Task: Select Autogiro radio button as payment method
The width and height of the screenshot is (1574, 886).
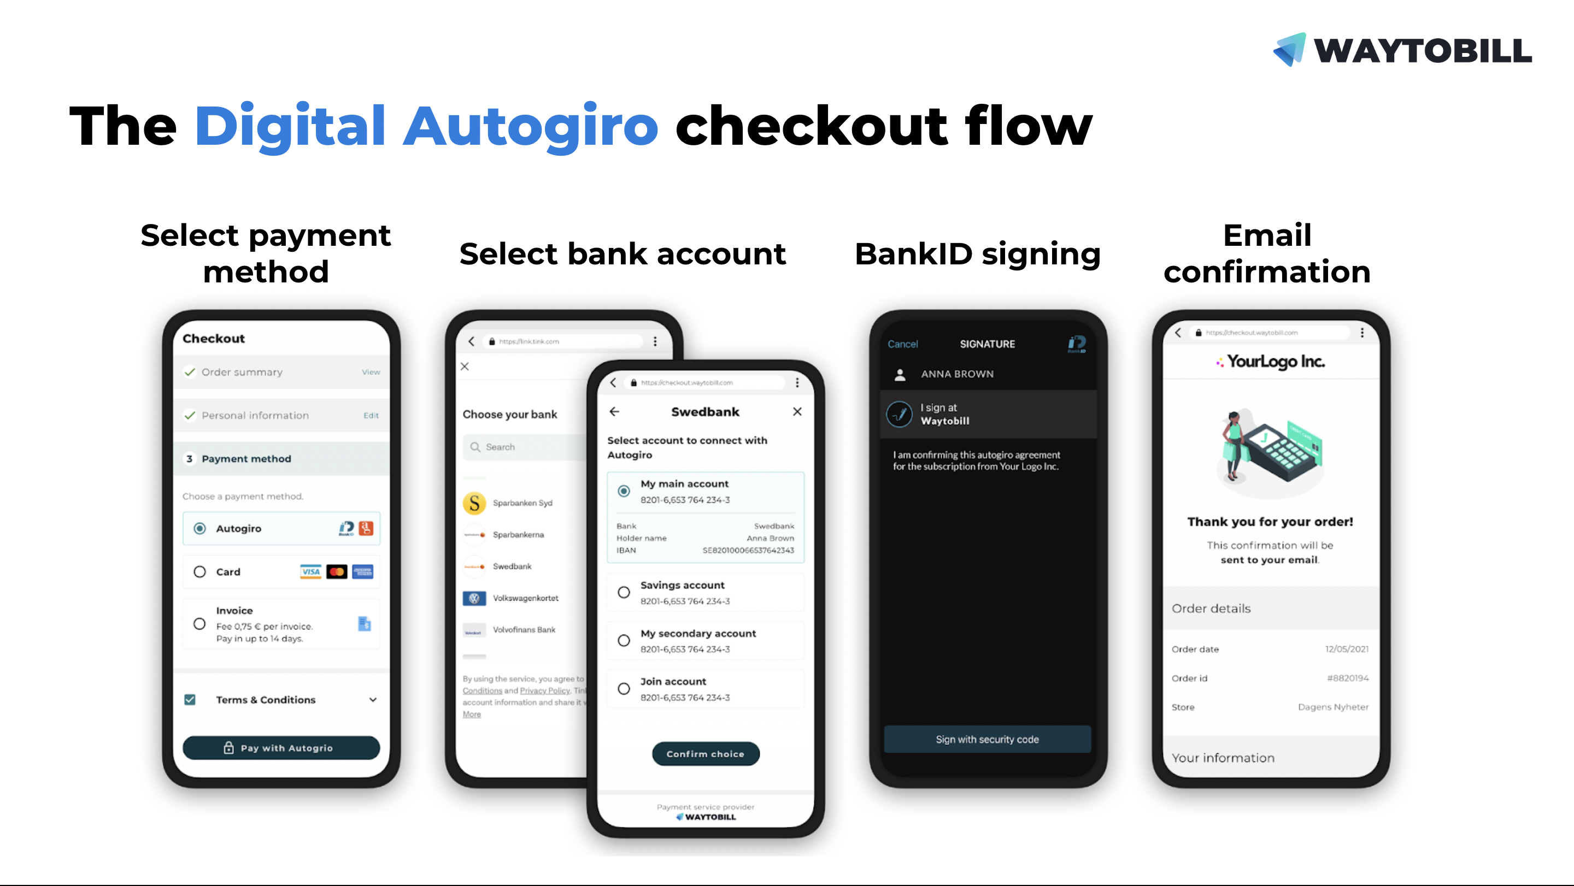Action: (x=199, y=528)
